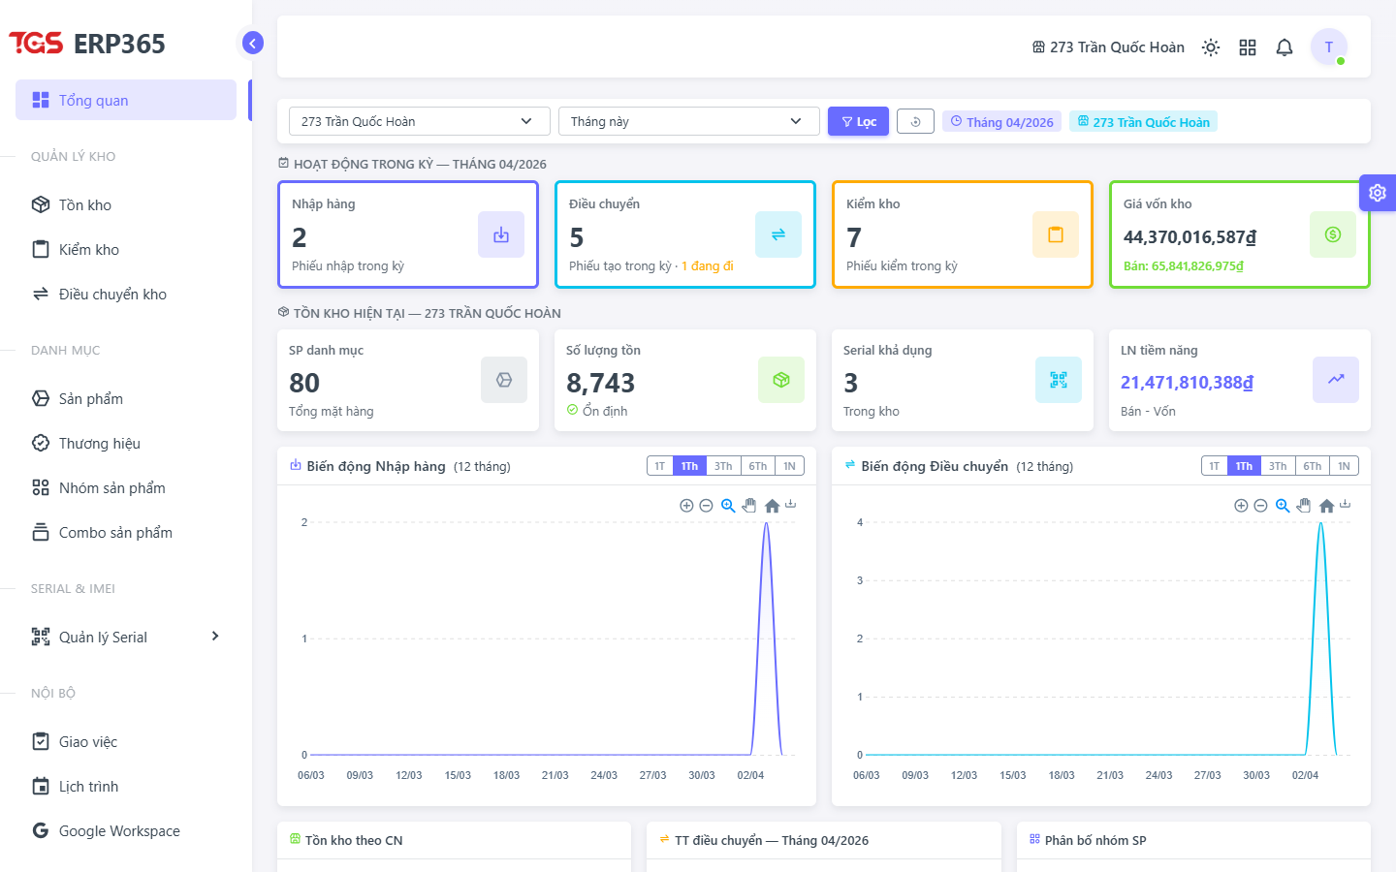1396x872 pixels.
Task: Open the apps grid icon in header
Action: pos(1248,47)
